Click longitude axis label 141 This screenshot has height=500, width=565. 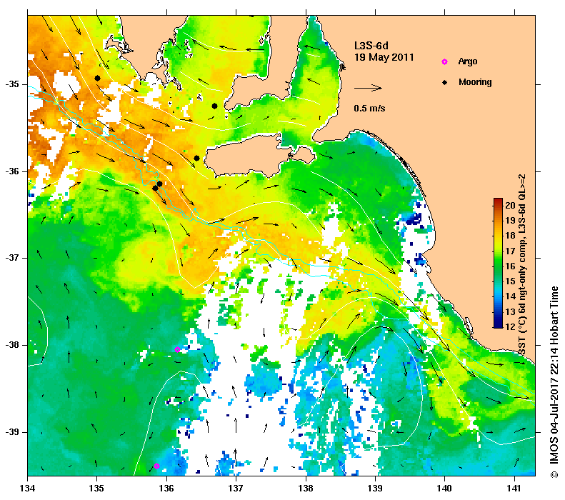point(514,489)
